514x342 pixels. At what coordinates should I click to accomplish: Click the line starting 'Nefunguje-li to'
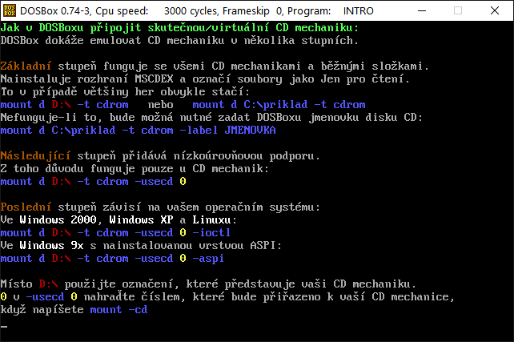coord(211,118)
